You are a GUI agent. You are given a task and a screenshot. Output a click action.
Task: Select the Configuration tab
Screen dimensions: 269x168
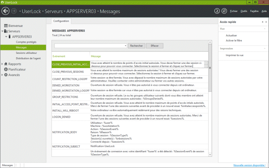click(61, 21)
